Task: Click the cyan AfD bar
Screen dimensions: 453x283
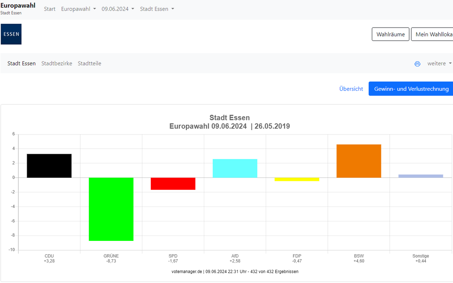Action: pyautogui.click(x=235, y=168)
